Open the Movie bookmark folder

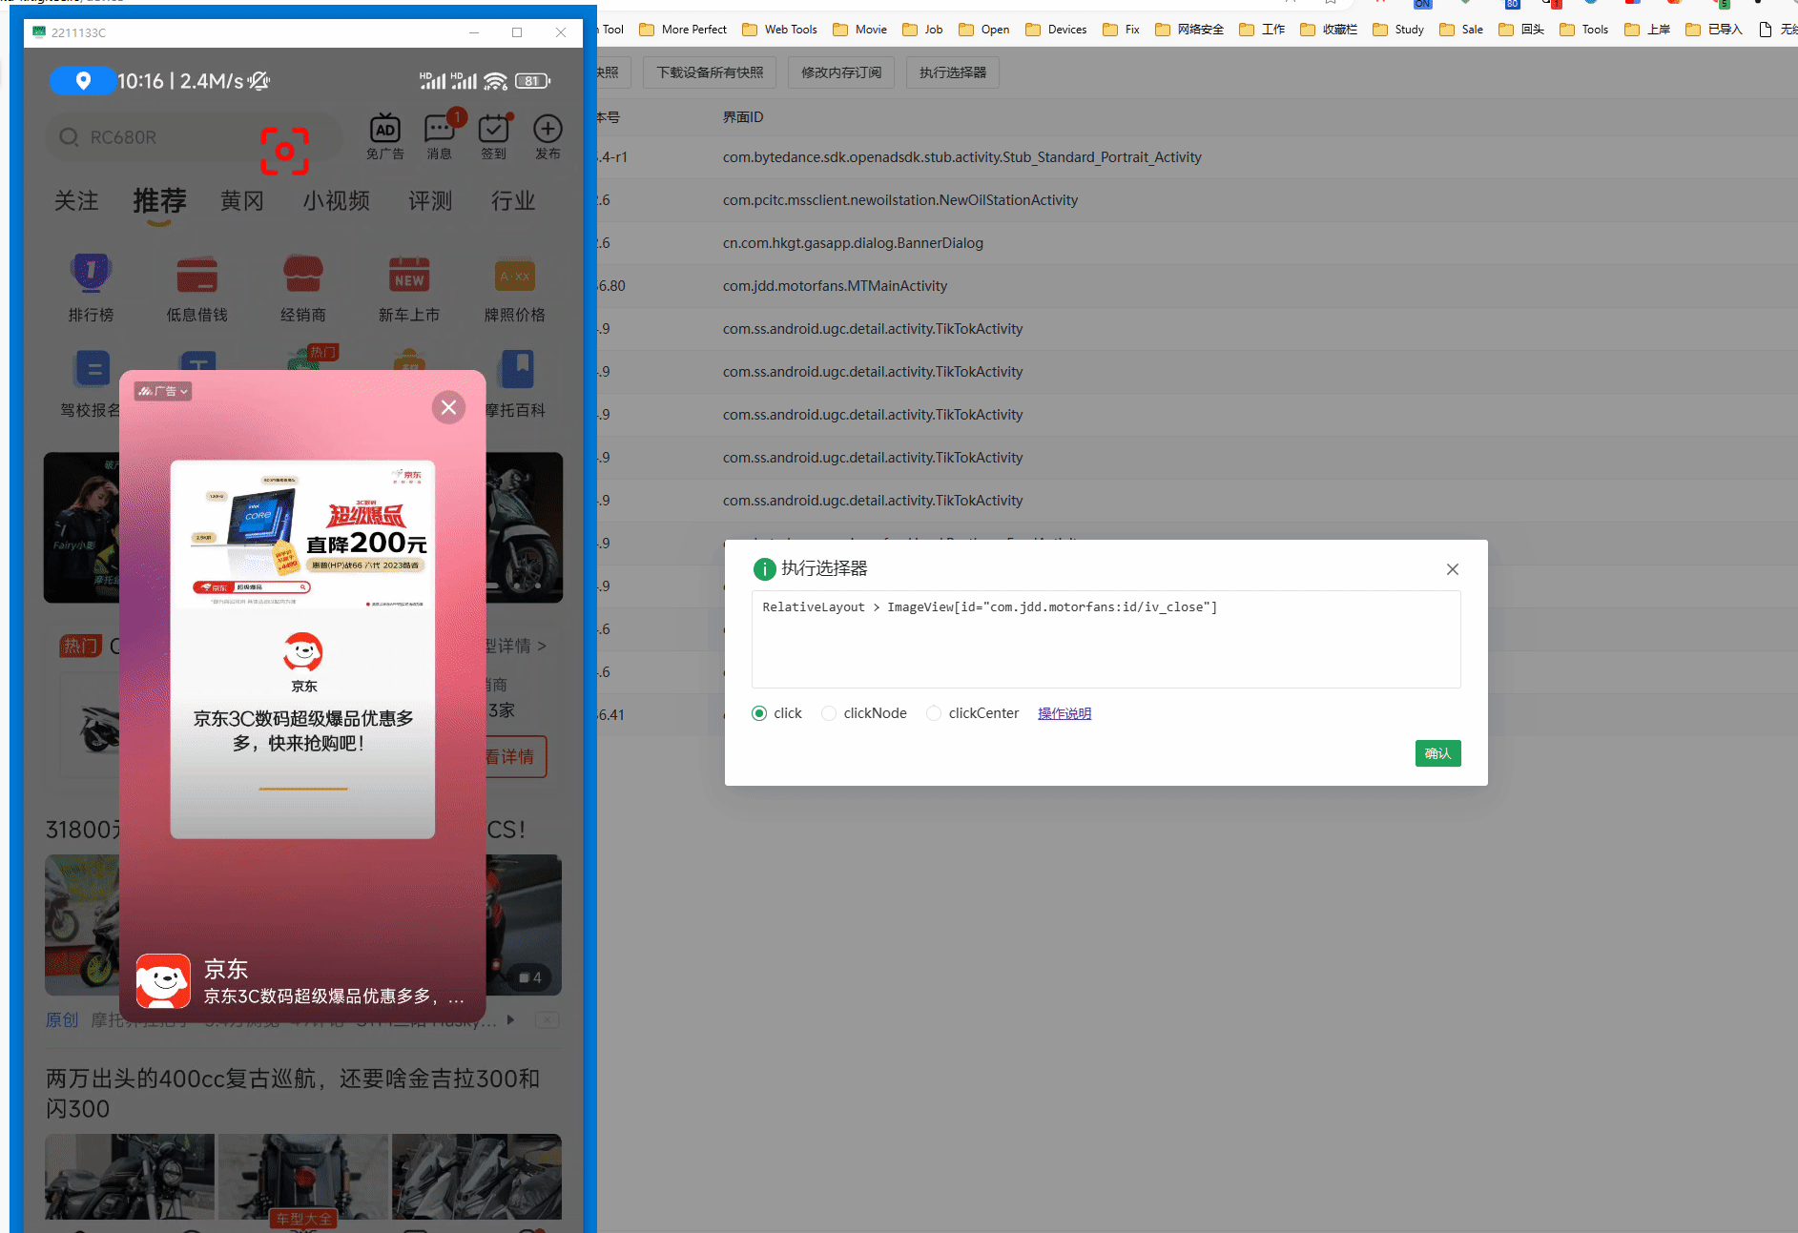pyautogui.click(x=860, y=30)
